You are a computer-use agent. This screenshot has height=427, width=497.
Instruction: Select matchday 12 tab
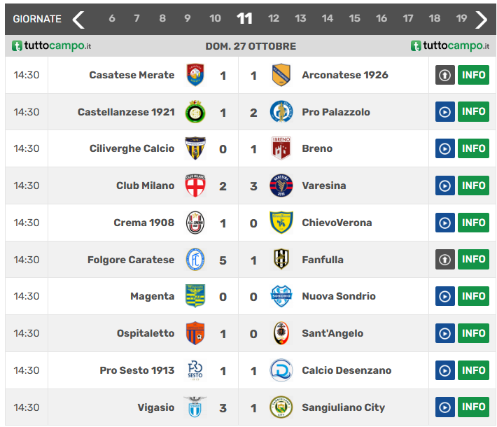[274, 19]
